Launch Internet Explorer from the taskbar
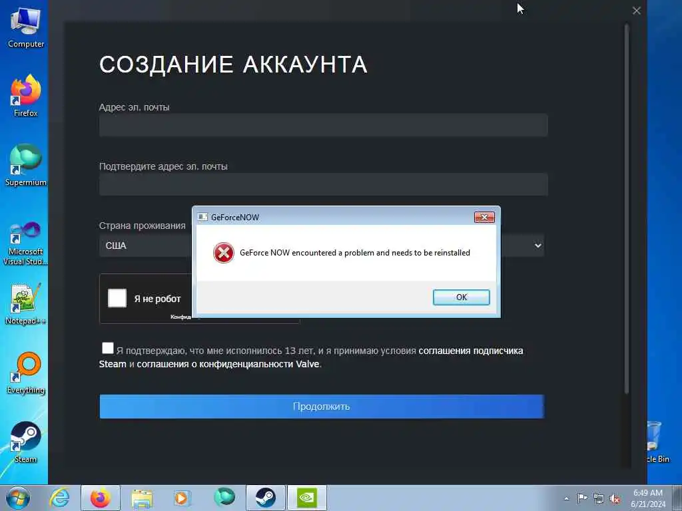The height and width of the screenshot is (511, 682). tap(59, 498)
